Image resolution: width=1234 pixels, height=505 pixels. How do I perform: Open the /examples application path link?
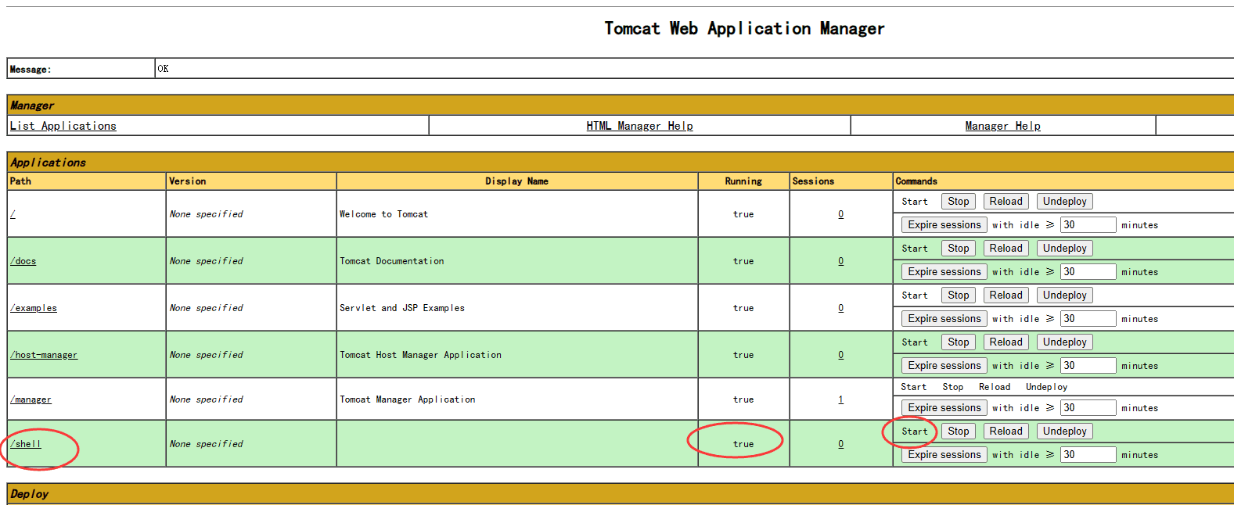pos(34,308)
